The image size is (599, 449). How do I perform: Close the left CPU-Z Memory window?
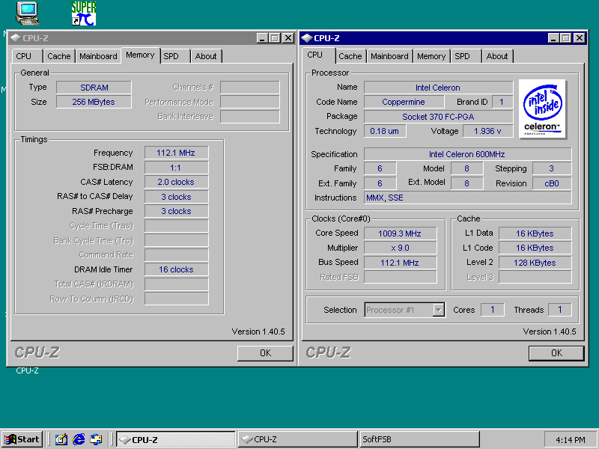click(288, 38)
